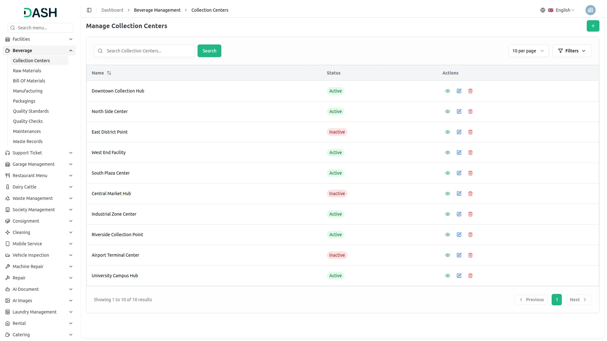This screenshot has height=341, width=607.
Task: Delete the Central Market Hub entry
Action: tap(470, 194)
